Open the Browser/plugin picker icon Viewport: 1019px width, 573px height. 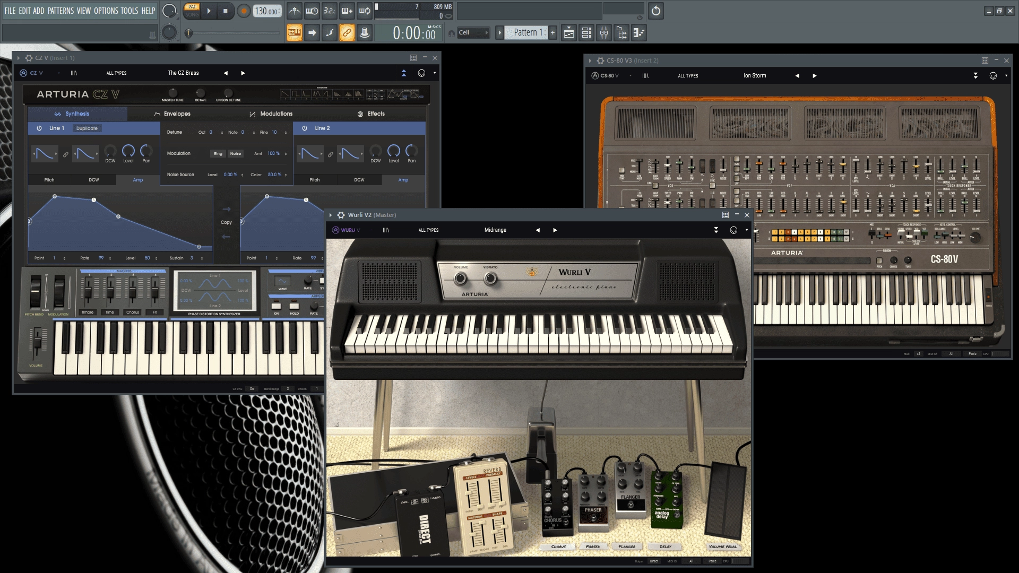pyautogui.click(x=621, y=33)
